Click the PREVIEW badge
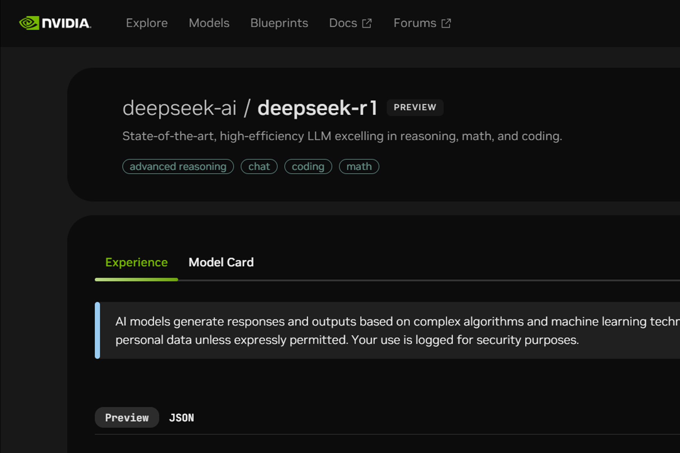The height and width of the screenshot is (453, 680). (415, 107)
